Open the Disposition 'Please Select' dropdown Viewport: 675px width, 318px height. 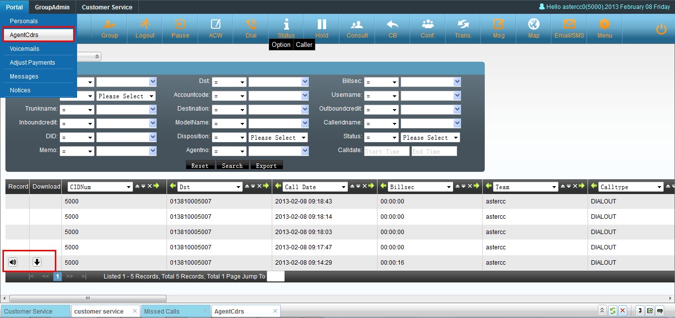click(x=278, y=138)
